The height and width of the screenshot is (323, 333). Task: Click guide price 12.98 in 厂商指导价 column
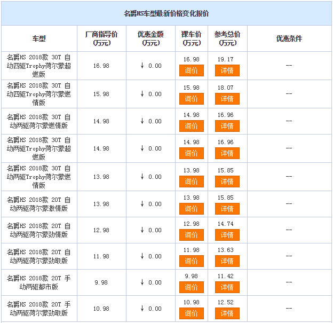pos(101,230)
